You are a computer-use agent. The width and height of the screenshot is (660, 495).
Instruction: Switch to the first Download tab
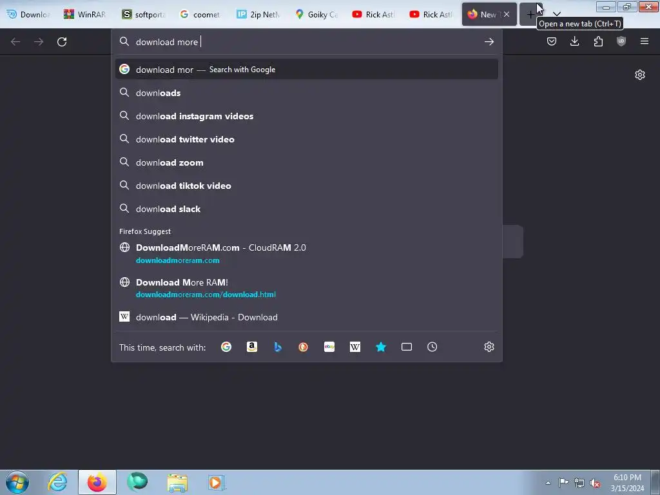click(28, 14)
